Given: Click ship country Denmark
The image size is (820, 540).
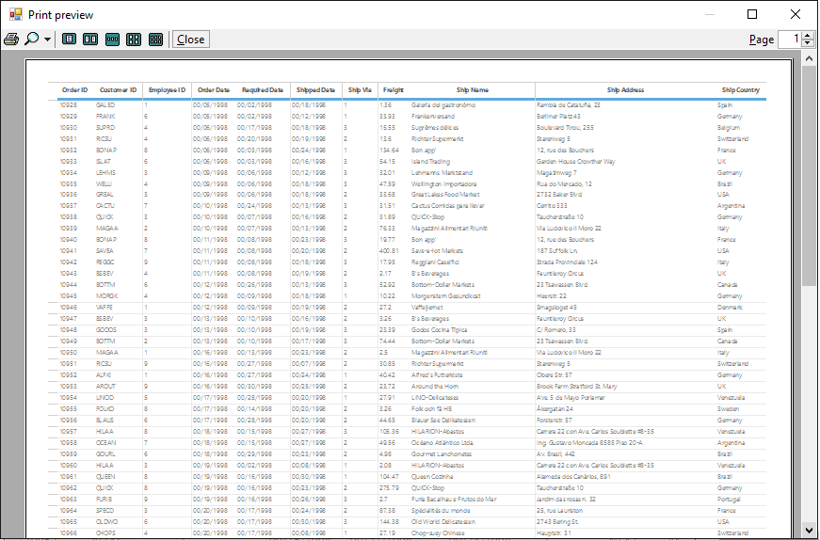Looking at the screenshot, I should [730, 308].
